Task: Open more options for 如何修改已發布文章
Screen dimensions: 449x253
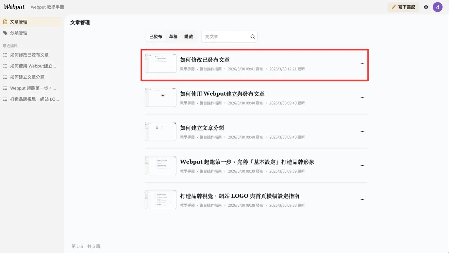Action: pos(362,63)
